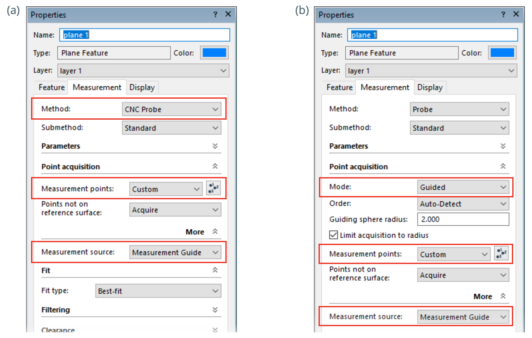Image resolution: width=532 pixels, height=338 pixels.
Task: Open the Guided mode dropdown
Action: (x=463, y=187)
